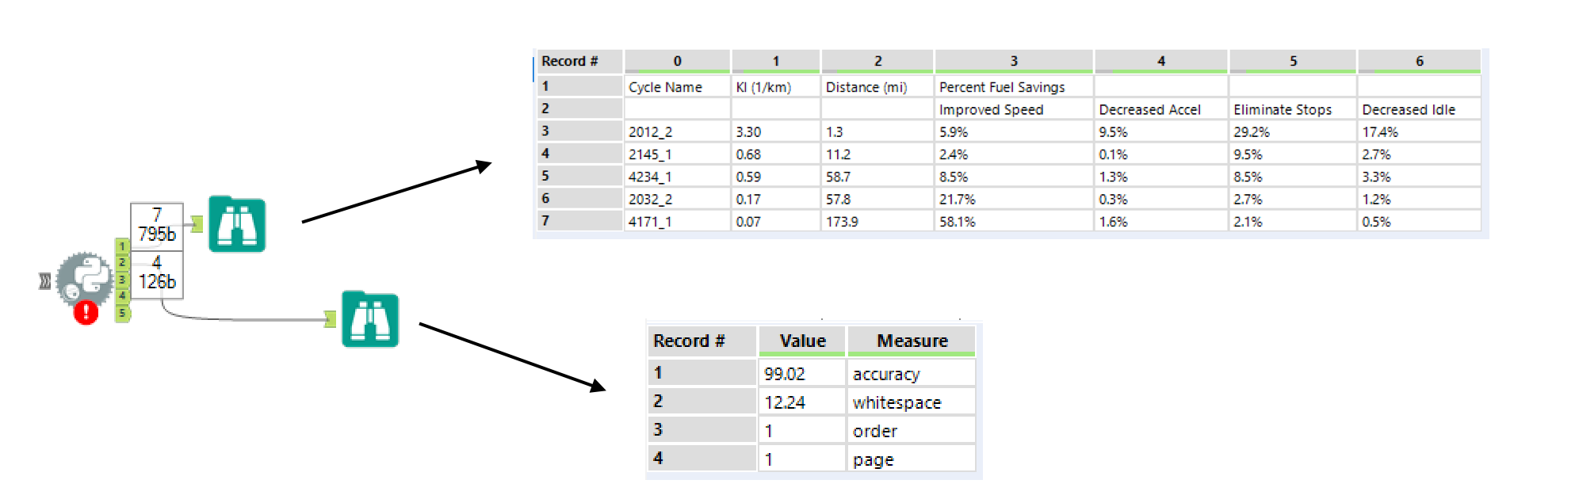
Task: Click the red error badge on Python tool
Action: [86, 313]
